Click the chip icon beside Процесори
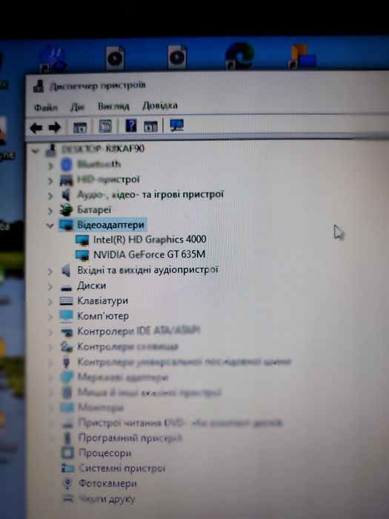This screenshot has height=519, width=389. (67, 453)
